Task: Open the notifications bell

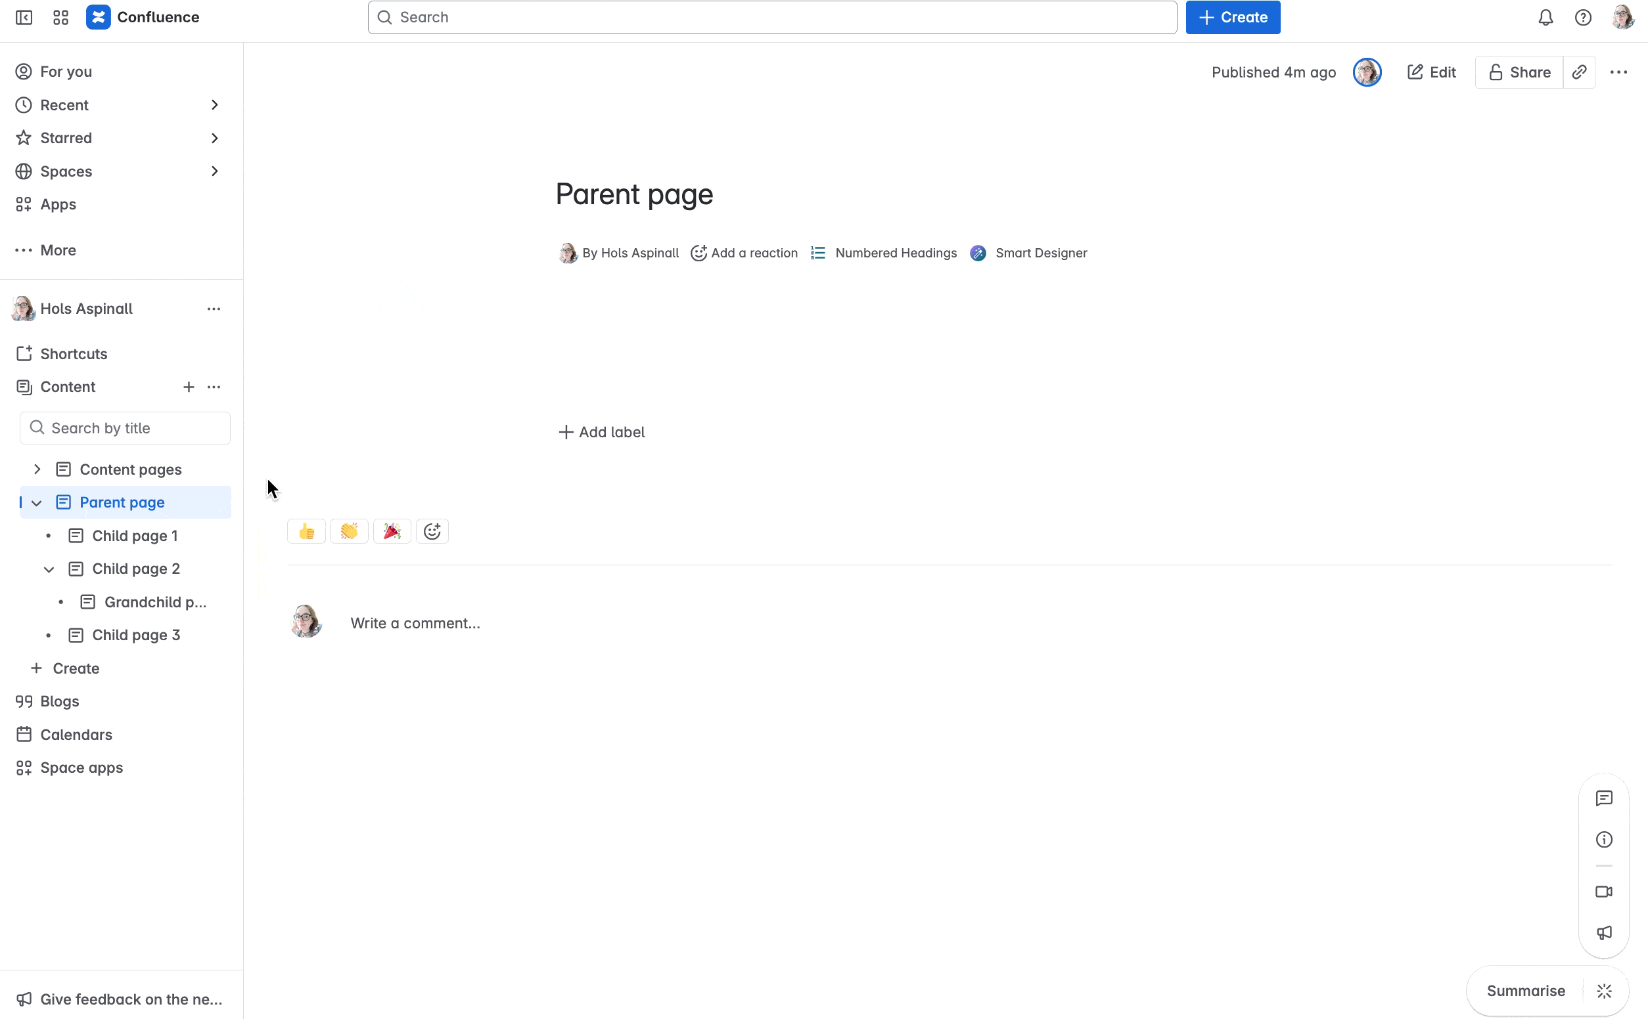Action: [1545, 18]
